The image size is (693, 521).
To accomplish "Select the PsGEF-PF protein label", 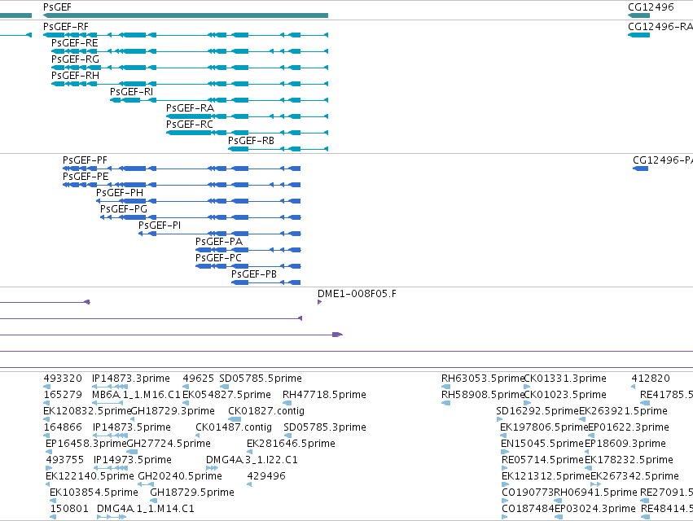I will (85, 160).
